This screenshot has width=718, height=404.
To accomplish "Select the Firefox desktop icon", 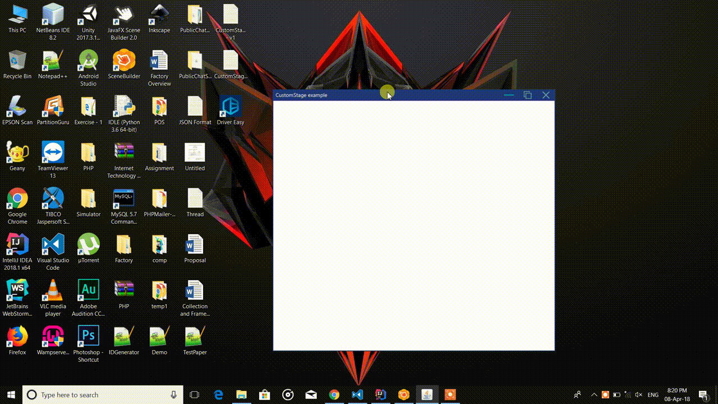I will pyautogui.click(x=17, y=340).
